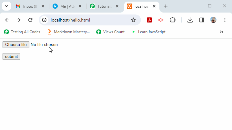This screenshot has width=232, height=130.
Task: Switch to the Gmail Inbox tab
Action: click(27, 6)
